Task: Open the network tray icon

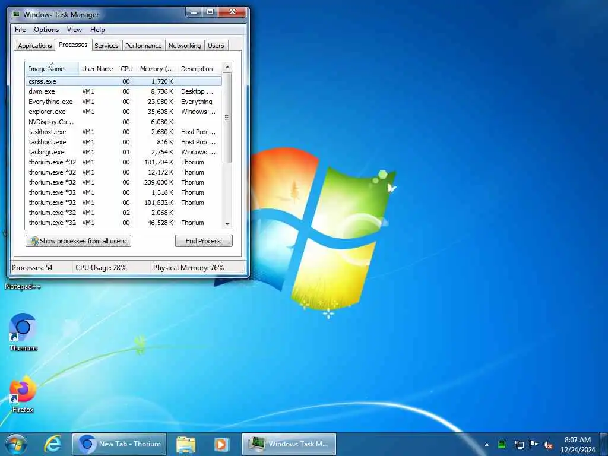Action: (519, 445)
